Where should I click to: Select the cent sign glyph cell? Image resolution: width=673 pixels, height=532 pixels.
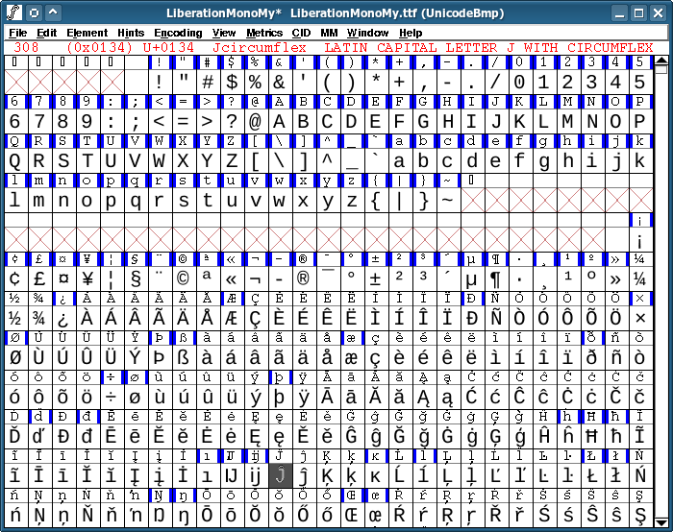pos(15,279)
